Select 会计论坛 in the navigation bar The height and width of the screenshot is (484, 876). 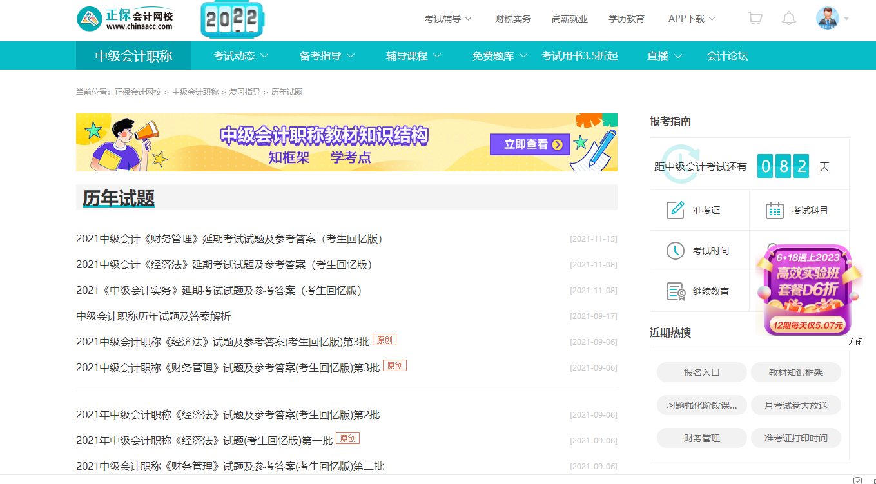click(727, 55)
